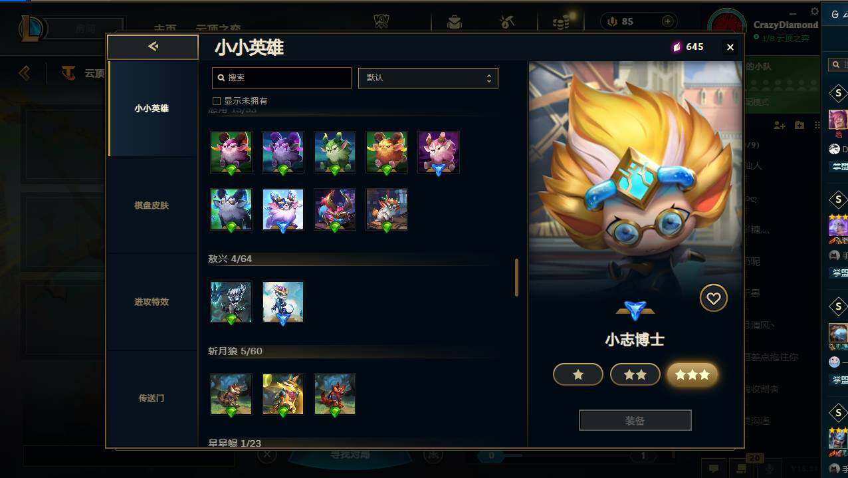Click the search magnifier icon

(221, 78)
